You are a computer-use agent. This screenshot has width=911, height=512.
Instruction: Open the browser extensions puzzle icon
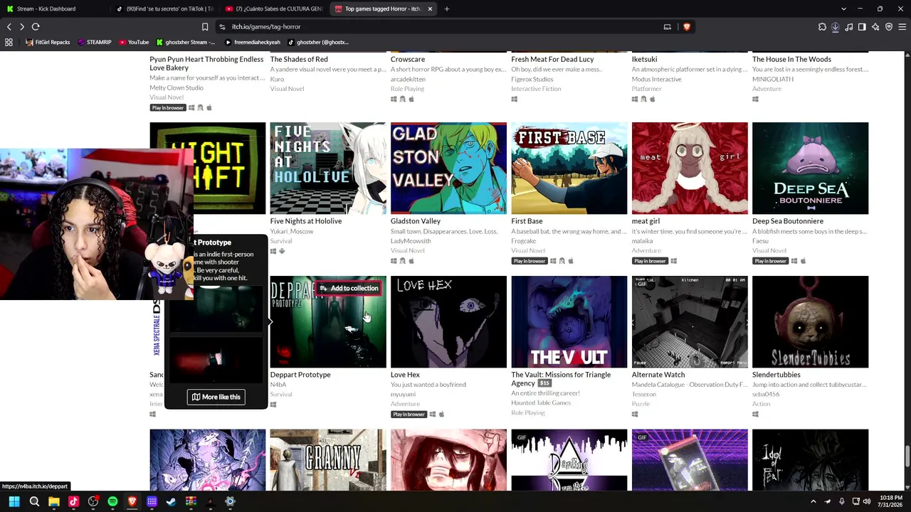click(822, 27)
